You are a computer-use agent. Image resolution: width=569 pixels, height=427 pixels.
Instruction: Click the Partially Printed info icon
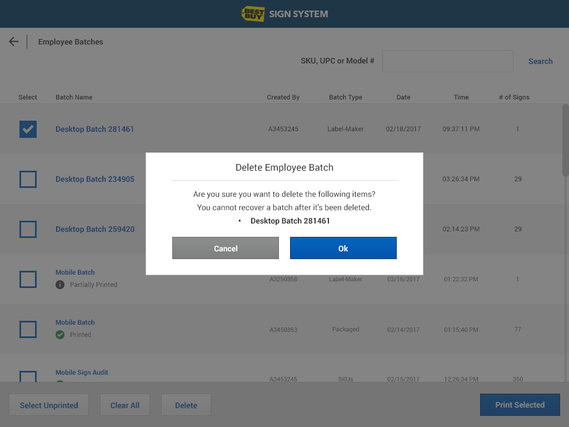click(x=60, y=285)
